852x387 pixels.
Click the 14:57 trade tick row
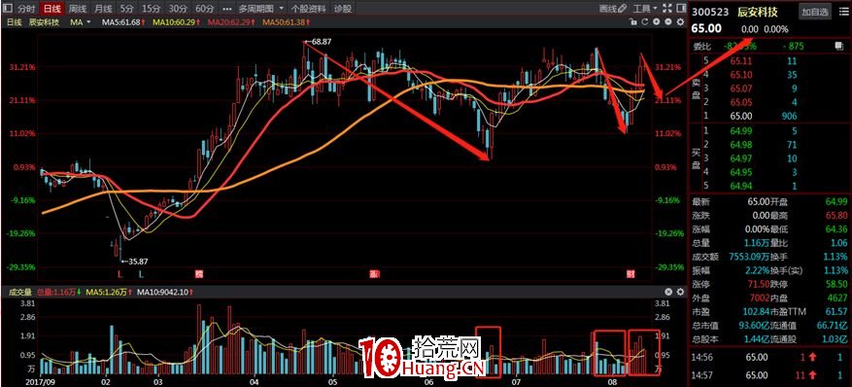pos(770,375)
